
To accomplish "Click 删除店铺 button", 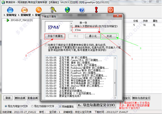I will (x=20, y=98).
